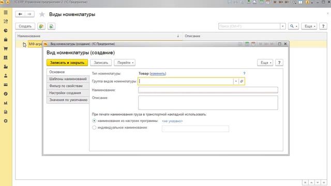Open the ruble coin sidebar section
331x186 pixels.
6,94
